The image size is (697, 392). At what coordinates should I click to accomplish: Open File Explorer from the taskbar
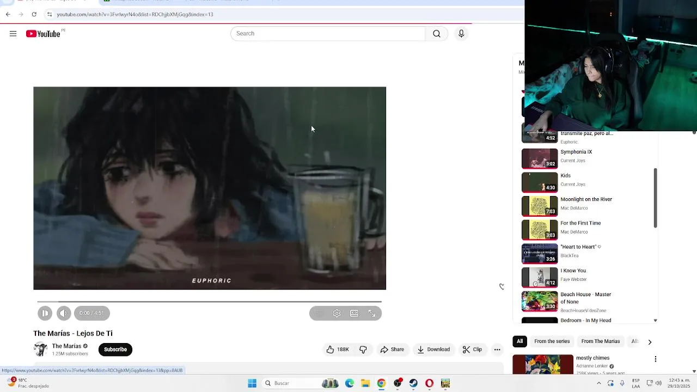pos(365,383)
